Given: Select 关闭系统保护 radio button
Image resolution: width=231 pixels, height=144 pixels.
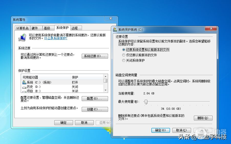Looking at the screenshot, I should point(124,60).
